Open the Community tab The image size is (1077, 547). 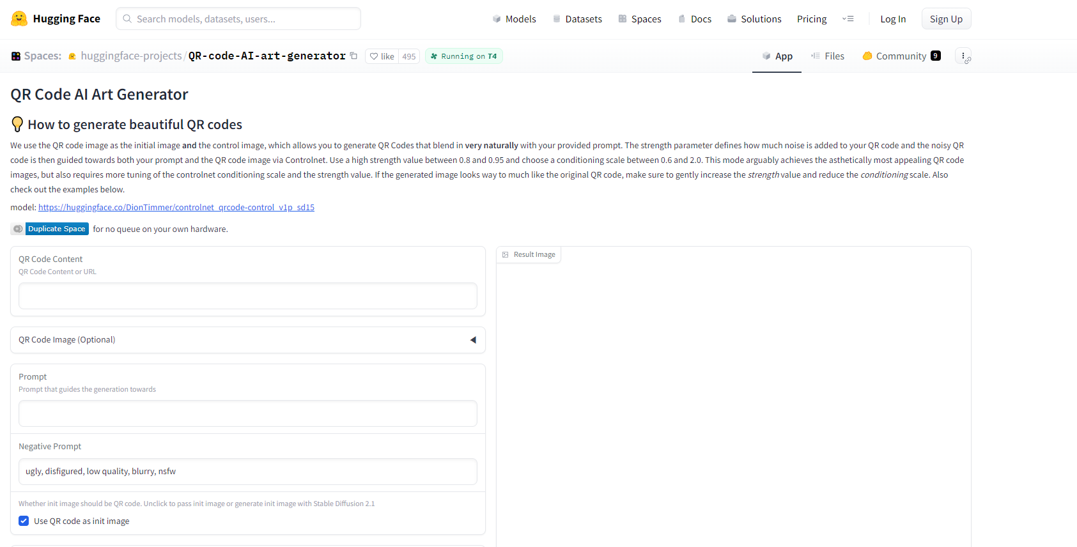901,56
